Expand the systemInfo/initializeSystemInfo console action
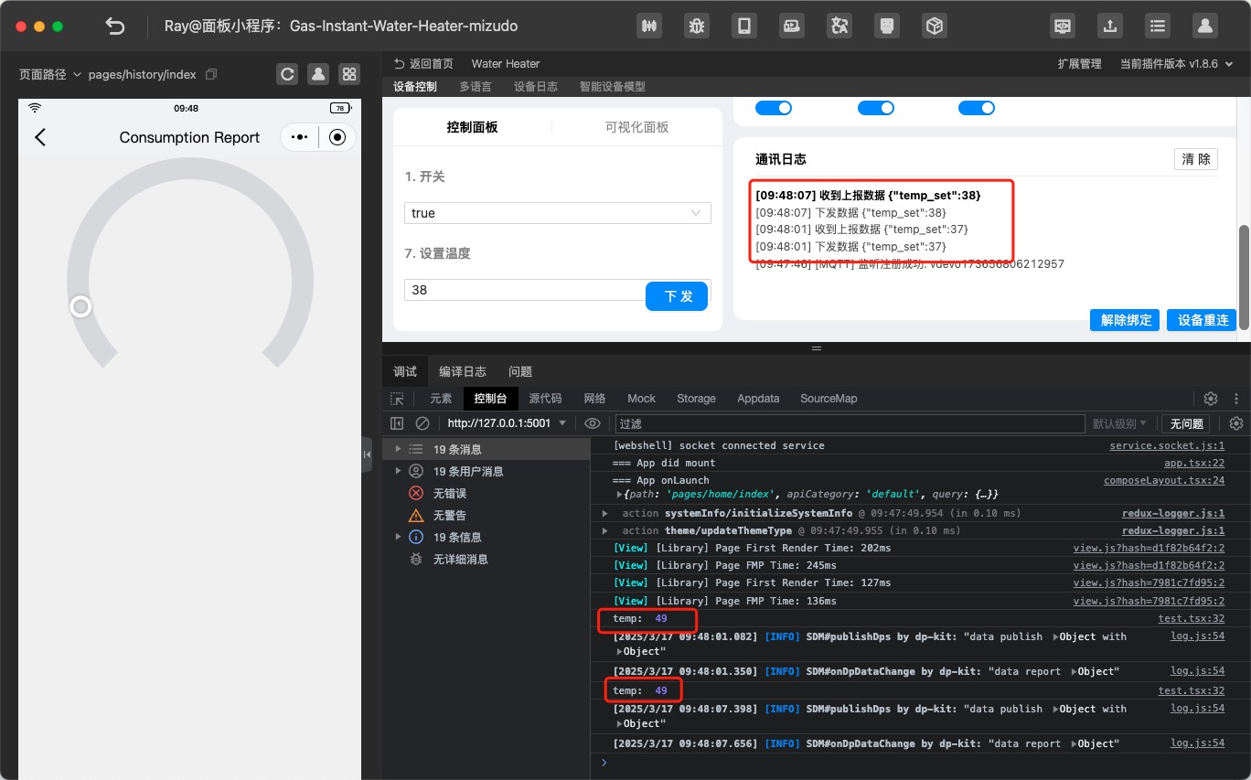Viewport: 1251px width, 780px height. 604,513
